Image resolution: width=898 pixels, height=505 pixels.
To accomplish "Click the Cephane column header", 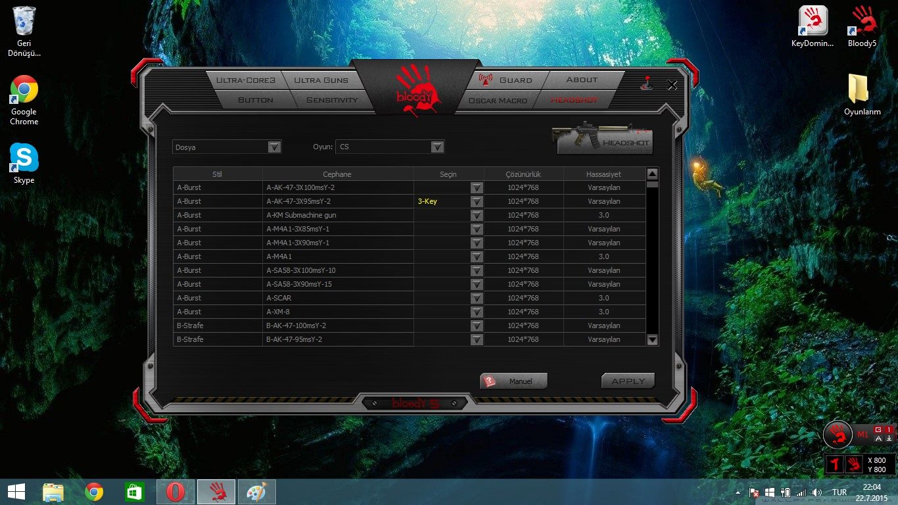I will (x=338, y=174).
